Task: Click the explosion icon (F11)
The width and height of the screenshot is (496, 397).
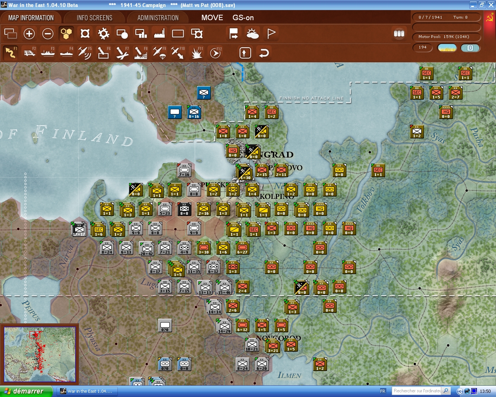Action: click(x=197, y=53)
